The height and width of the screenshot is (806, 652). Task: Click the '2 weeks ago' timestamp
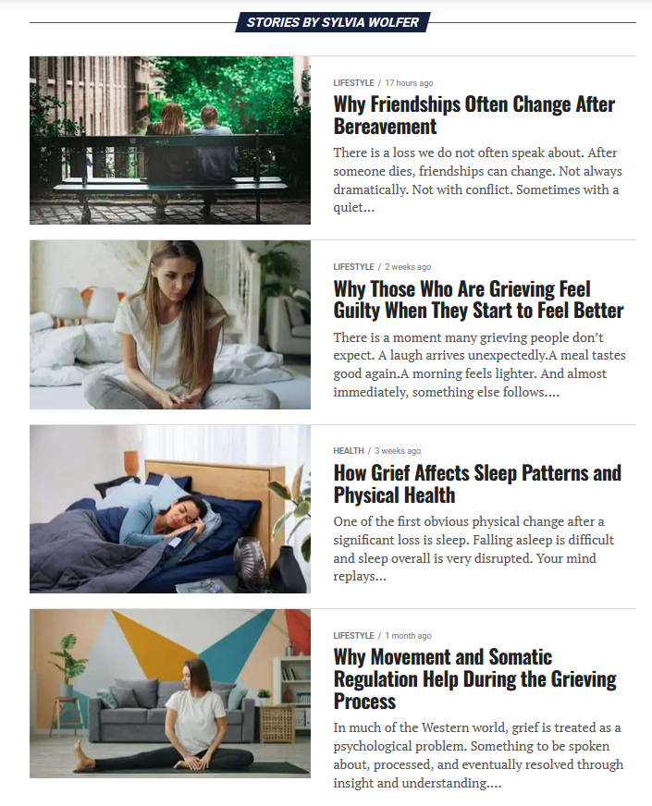click(408, 267)
